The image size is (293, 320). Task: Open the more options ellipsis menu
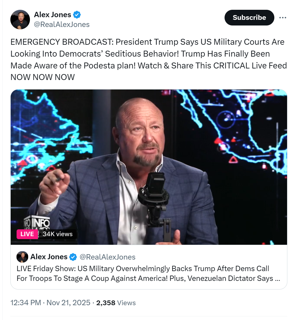[283, 18]
